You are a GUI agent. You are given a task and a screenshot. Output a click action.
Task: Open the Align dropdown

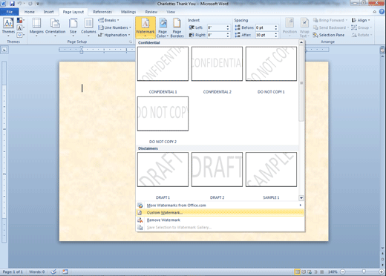(x=361, y=20)
